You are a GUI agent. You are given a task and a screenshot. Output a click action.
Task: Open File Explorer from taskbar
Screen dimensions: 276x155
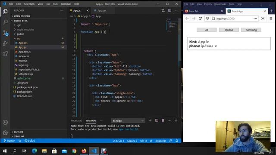[x=44, y=151]
